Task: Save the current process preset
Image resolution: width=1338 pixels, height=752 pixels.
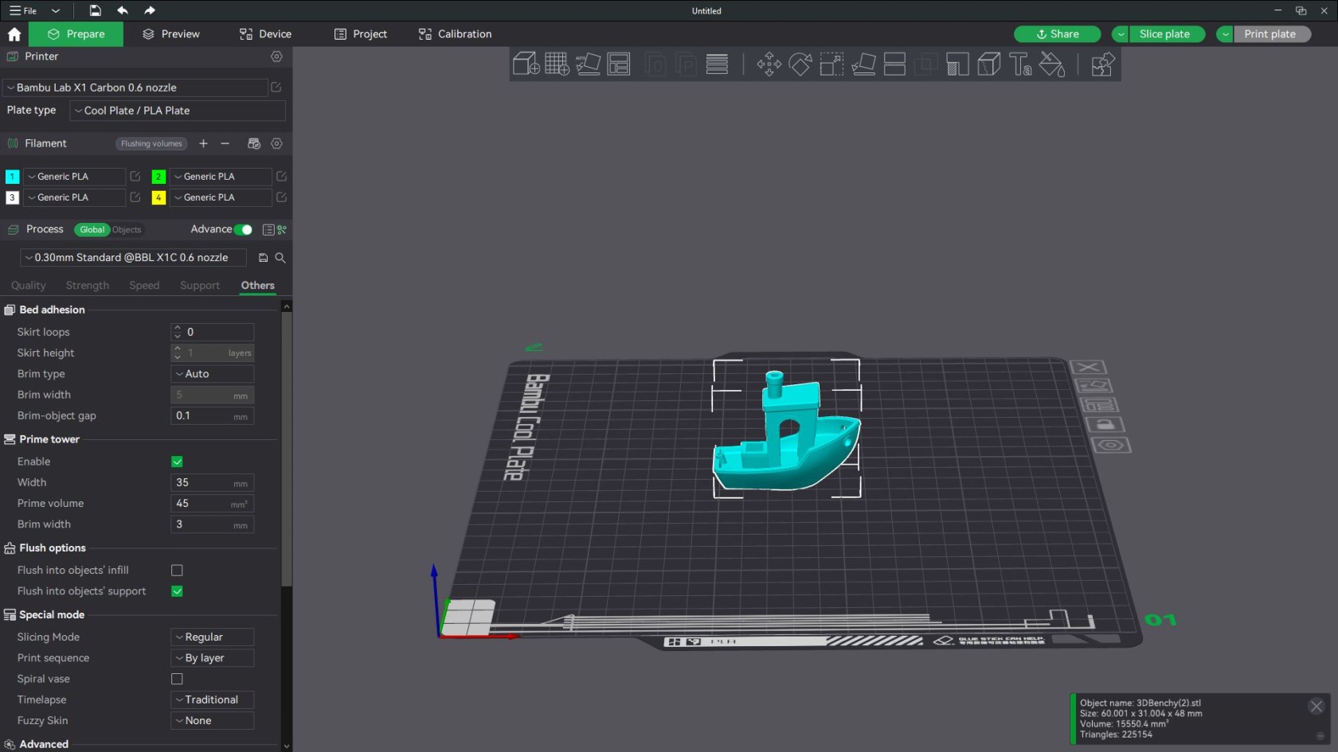Action: 263,258
